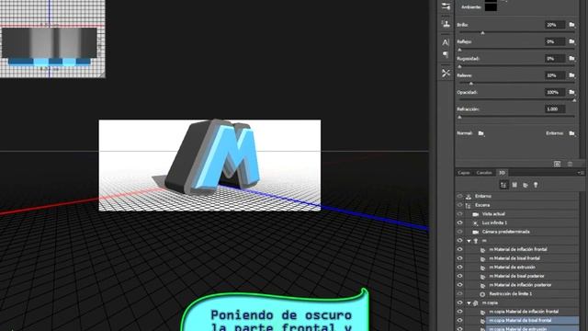Click the Opacidad slider handle
The width and height of the screenshot is (588, 331).
(x=574, y=100)
